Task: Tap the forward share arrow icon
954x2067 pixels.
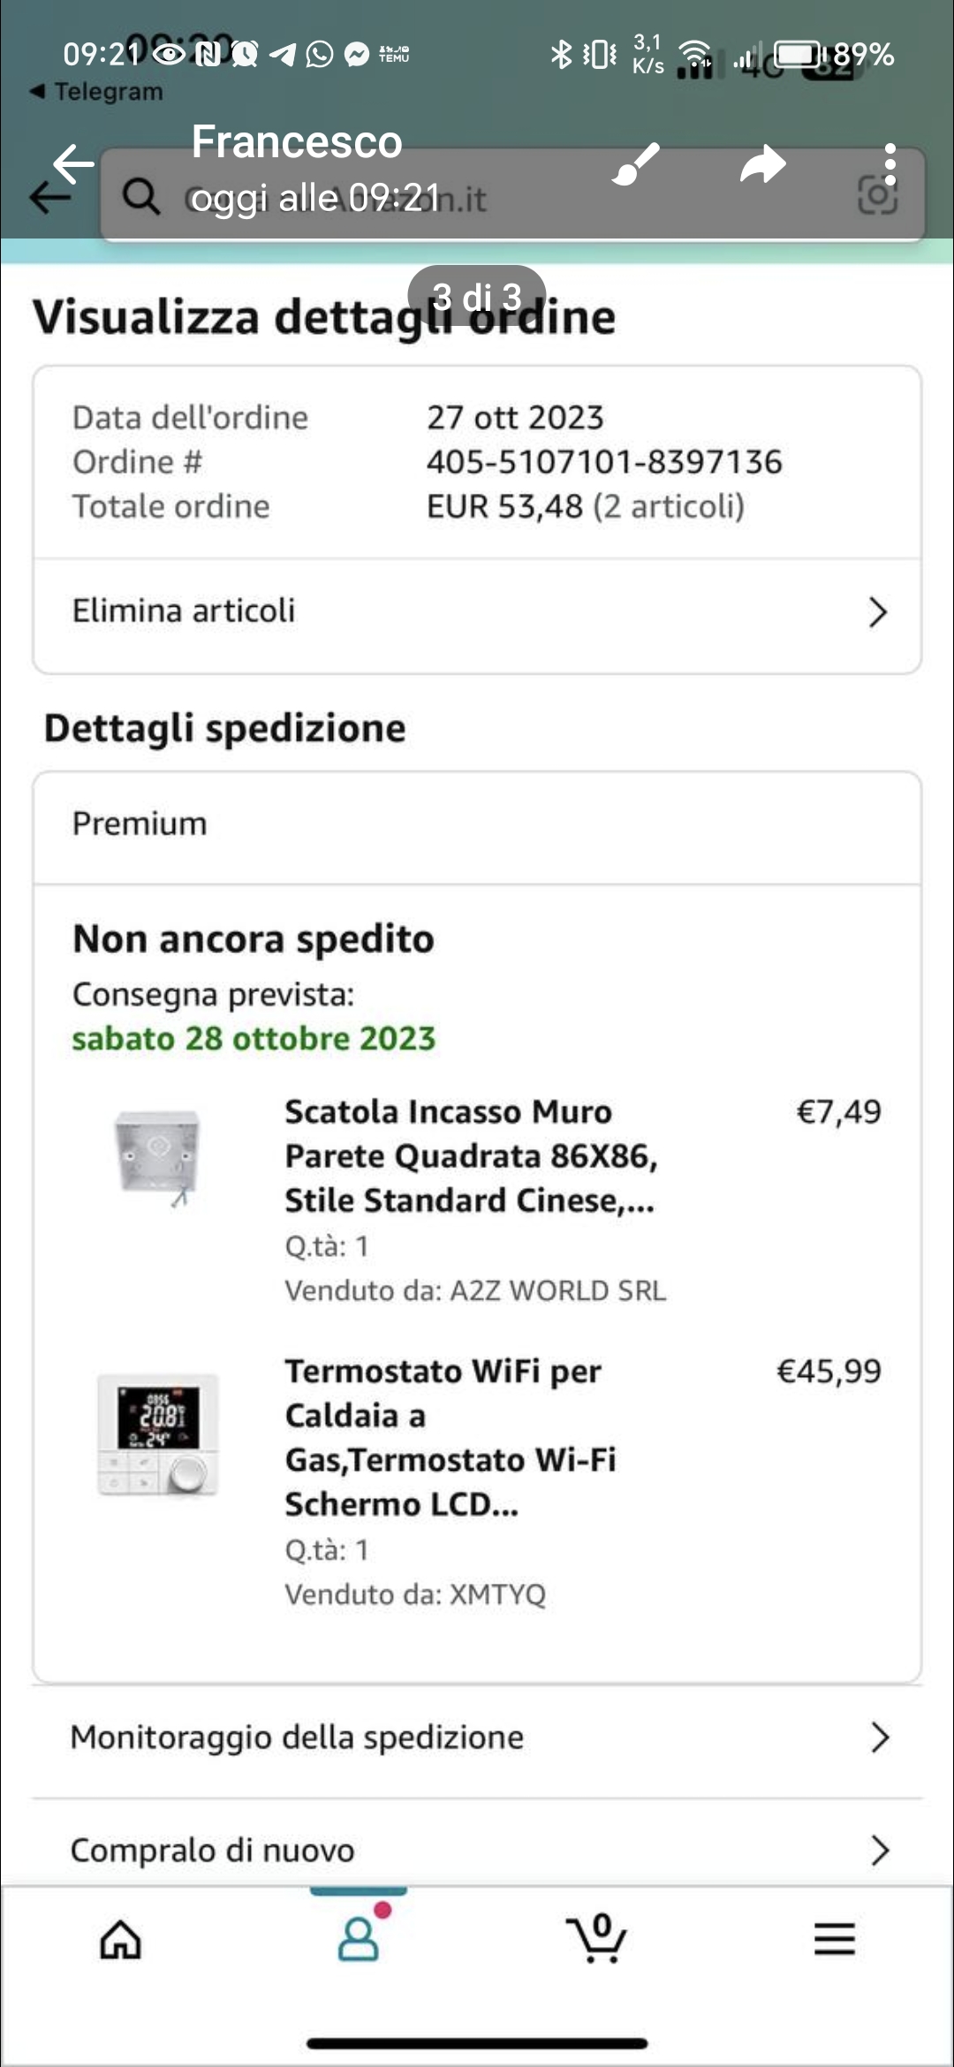Action: point(762,164)
